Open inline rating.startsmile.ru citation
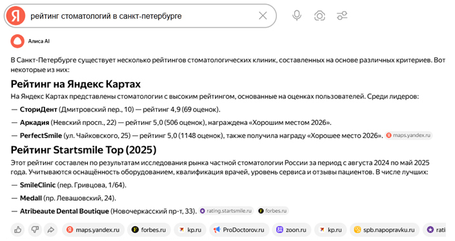Screen dimensions: 455x241 coord(226,211)
